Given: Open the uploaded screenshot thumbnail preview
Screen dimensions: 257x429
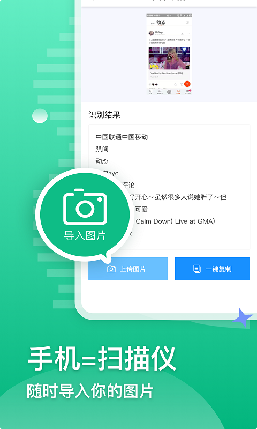Looking at the screenshot, I should click(x=169, y=54).
